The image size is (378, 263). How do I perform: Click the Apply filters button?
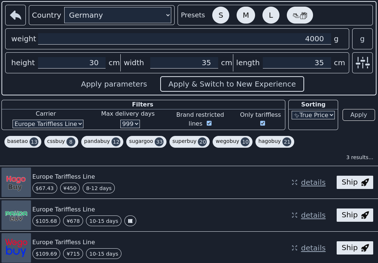(x=358, y=115)
